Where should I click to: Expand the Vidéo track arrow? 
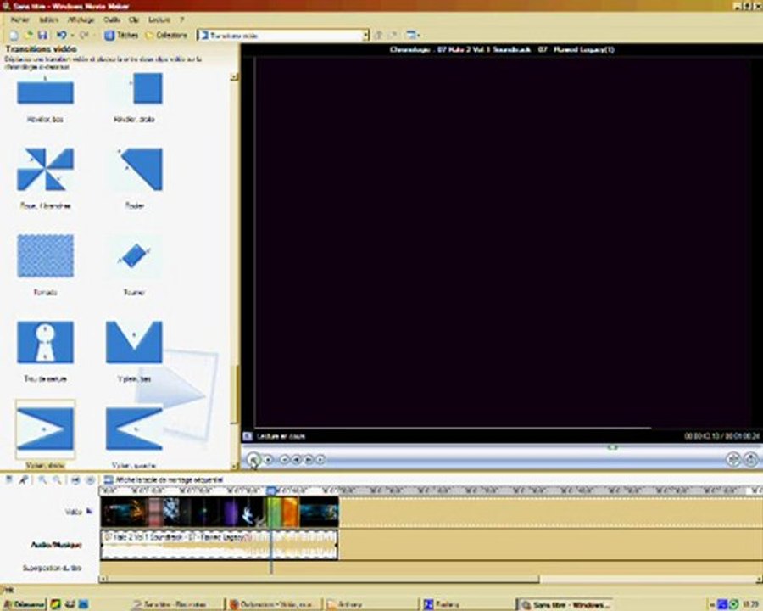click(89, 511)
